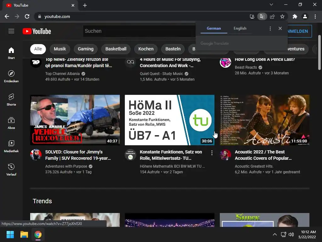The height and width of the screenshot is (242, 322).
Task: Select the Basteln filter chip
Action: pos(173,49)
